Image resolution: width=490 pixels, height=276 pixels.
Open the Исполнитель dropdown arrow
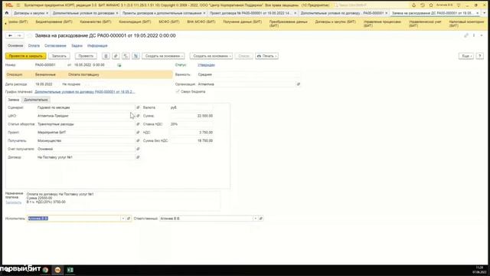123,219
